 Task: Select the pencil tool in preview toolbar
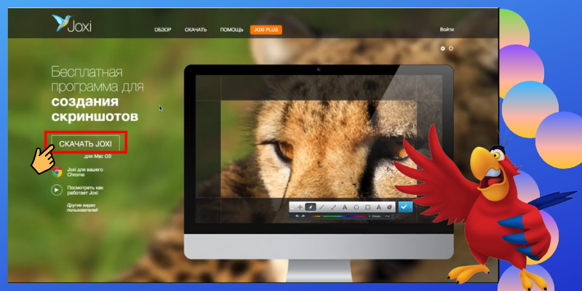311,207
